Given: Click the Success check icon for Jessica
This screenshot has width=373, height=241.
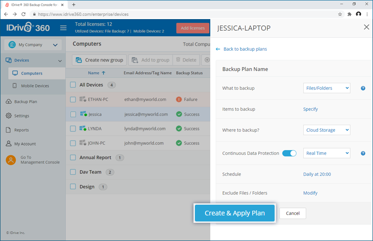Looking at the screenshot, I should coord(179,114).
